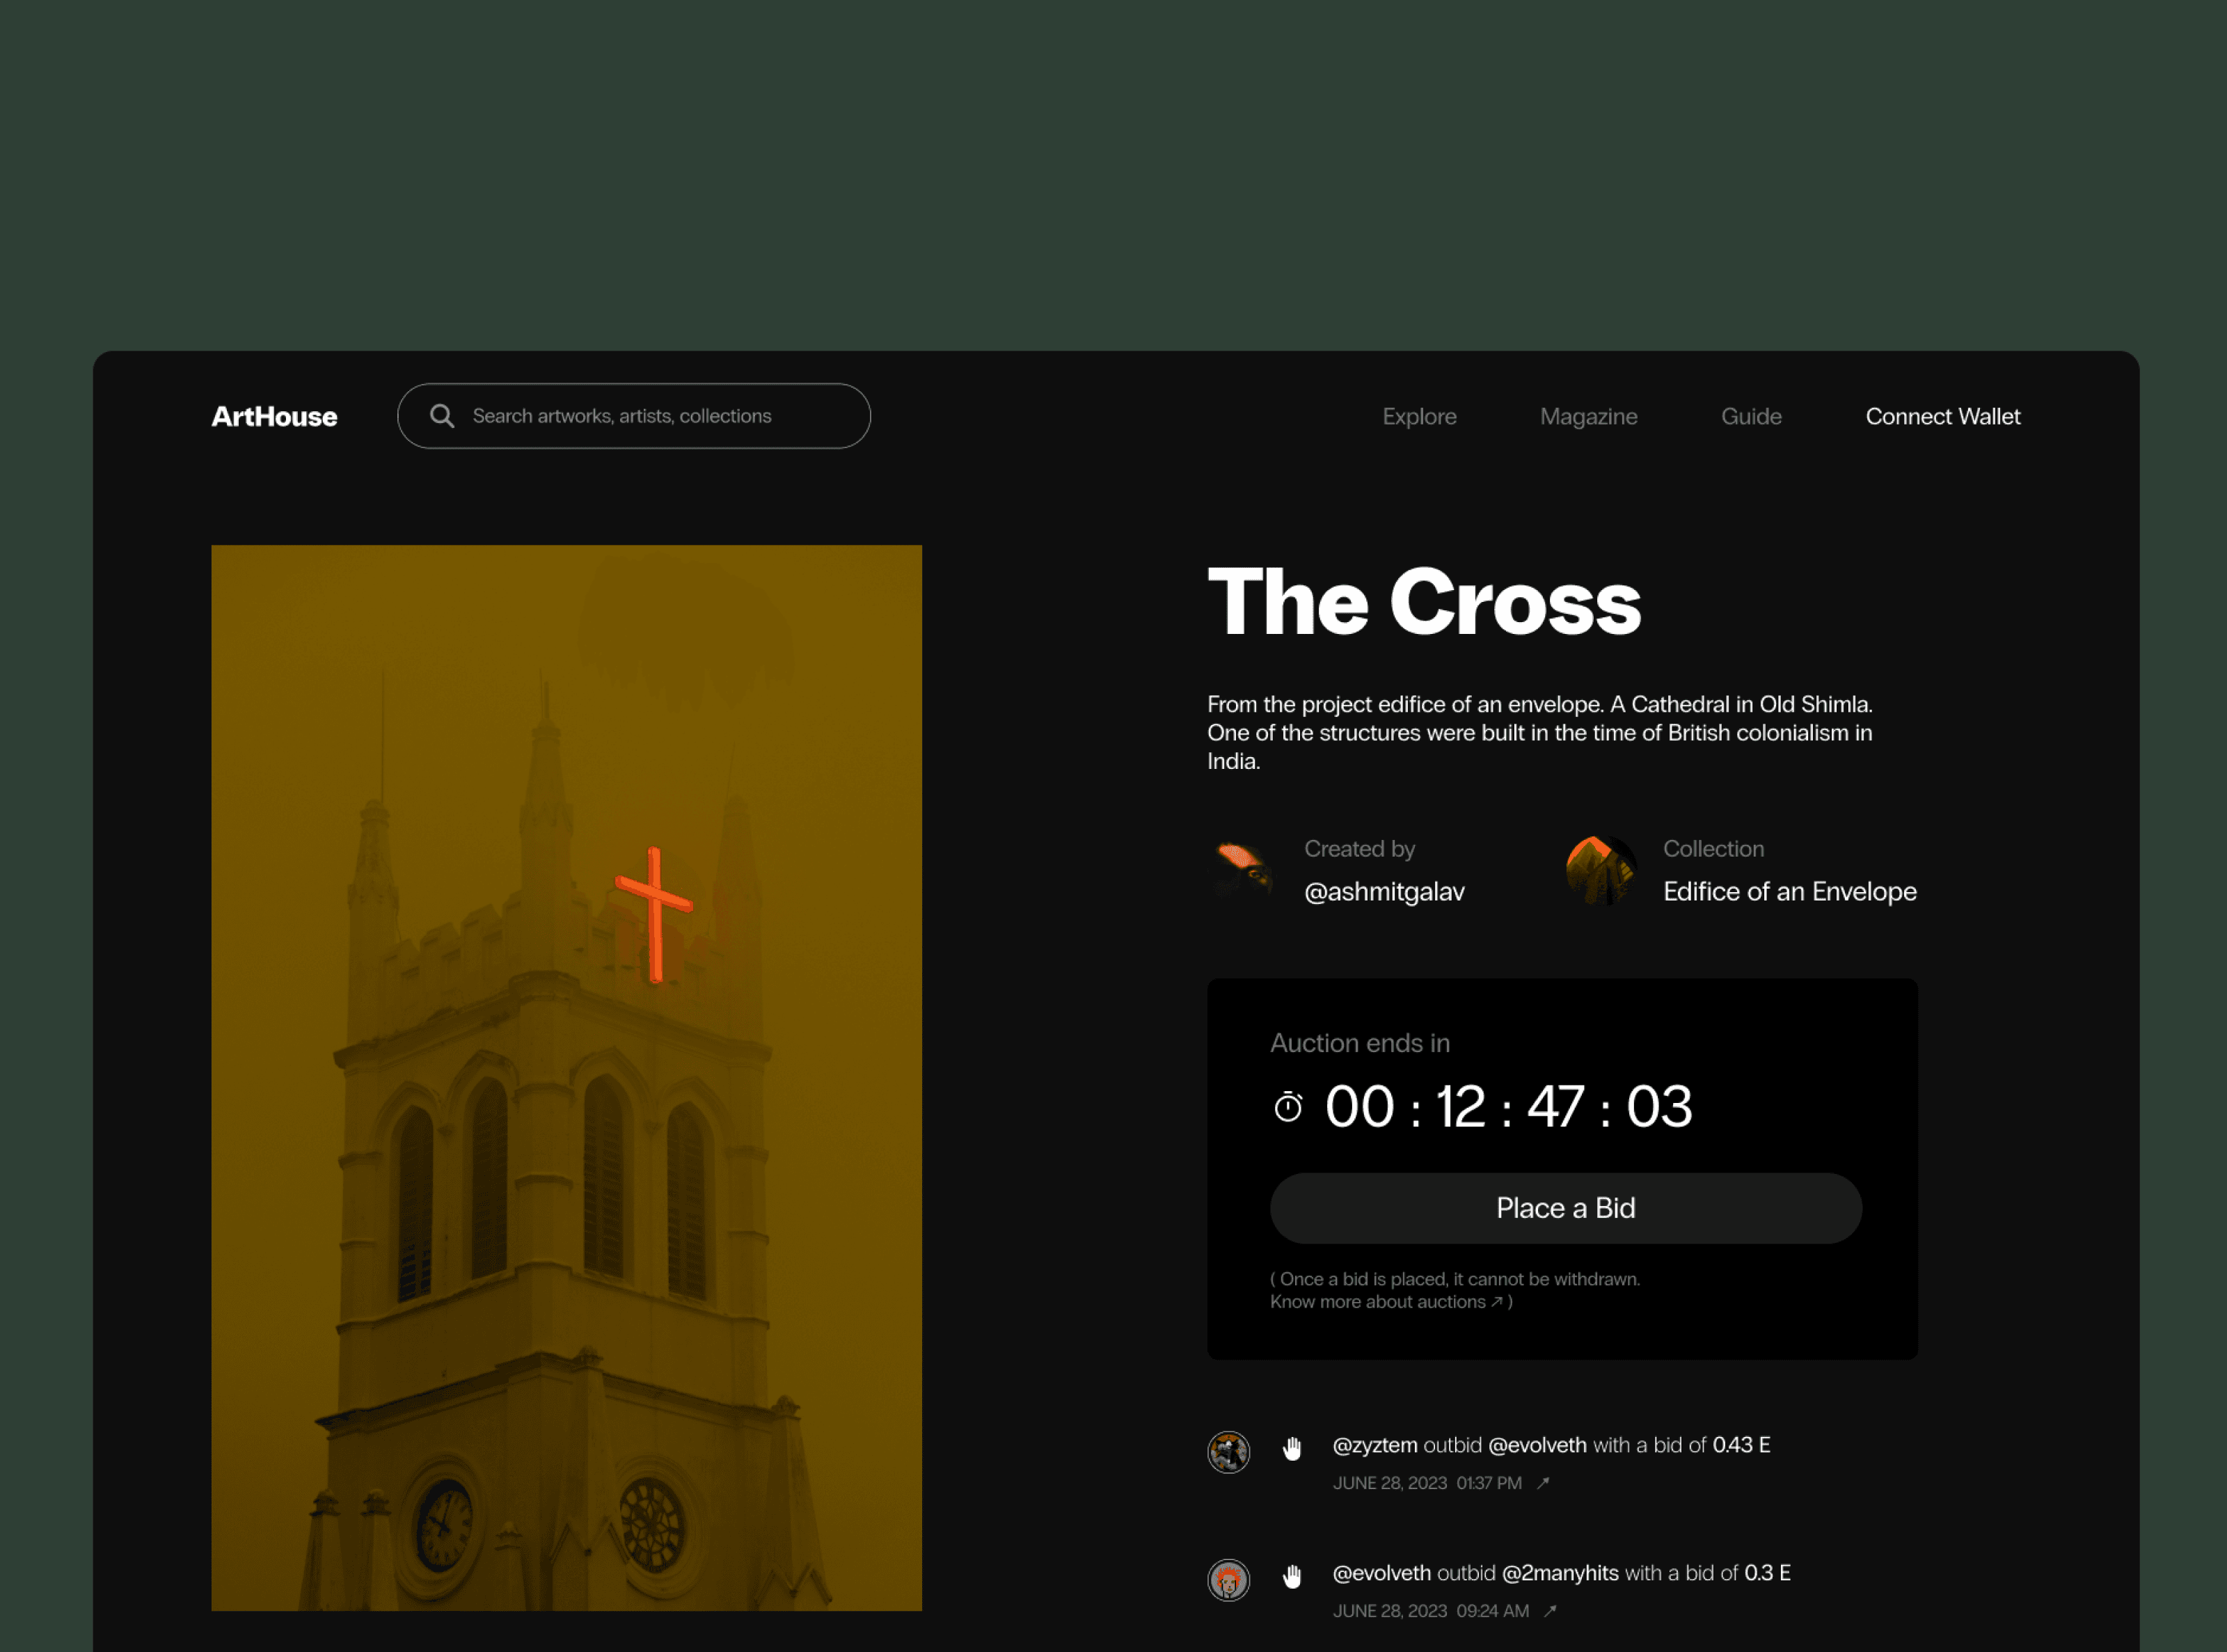
Task: Go to the Magazine page
Action: tap(1588, 416)
